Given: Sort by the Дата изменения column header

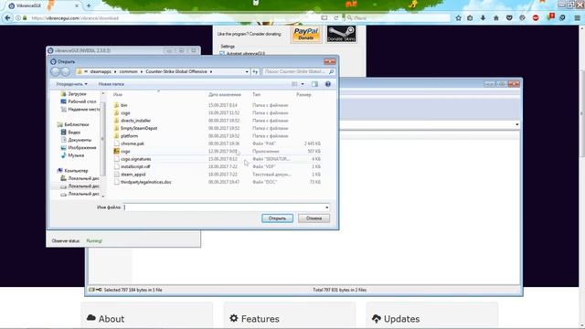Looking at the screenshot, I should point(225,95).
